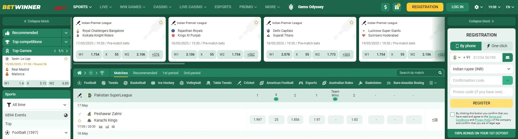
Task: Toggle the Team Wins market dropdown
Action: pyautogui.click(x=335, y=99)
